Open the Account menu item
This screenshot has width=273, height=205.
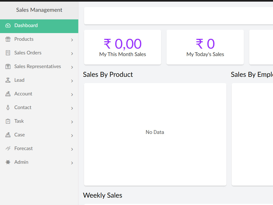click(39, 94)
